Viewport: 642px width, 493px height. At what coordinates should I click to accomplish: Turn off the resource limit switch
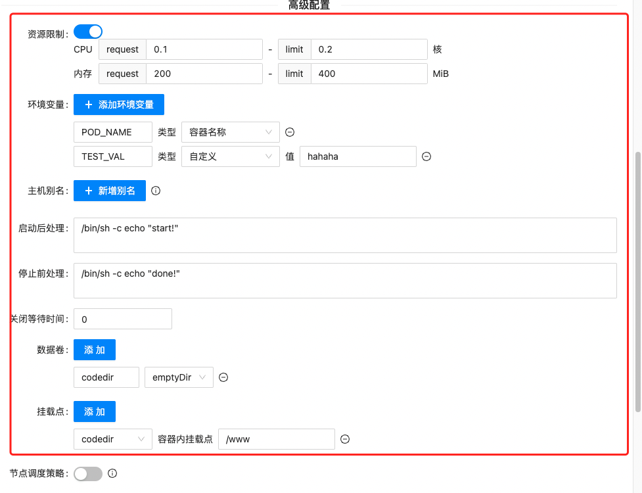click(88, 32)
